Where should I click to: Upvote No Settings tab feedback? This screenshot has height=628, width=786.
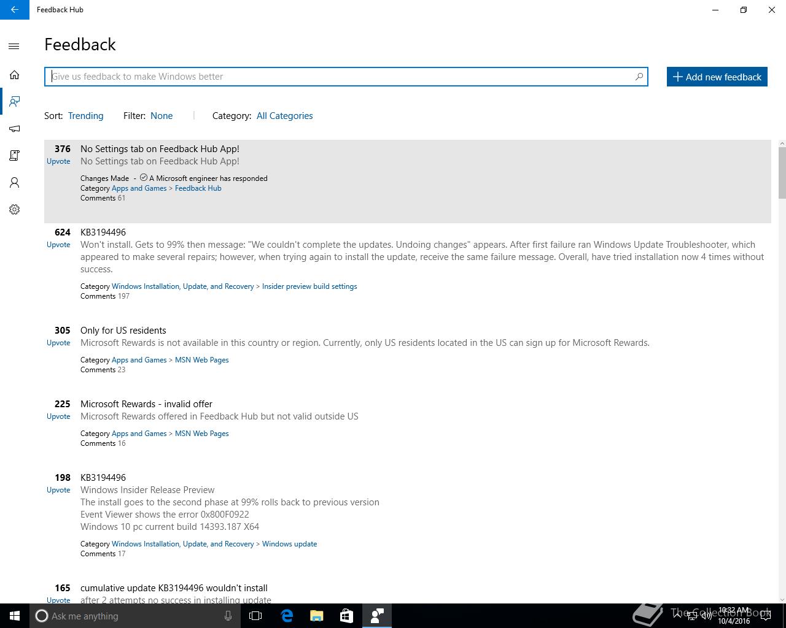pyautogui.click(x=58, y=161)
